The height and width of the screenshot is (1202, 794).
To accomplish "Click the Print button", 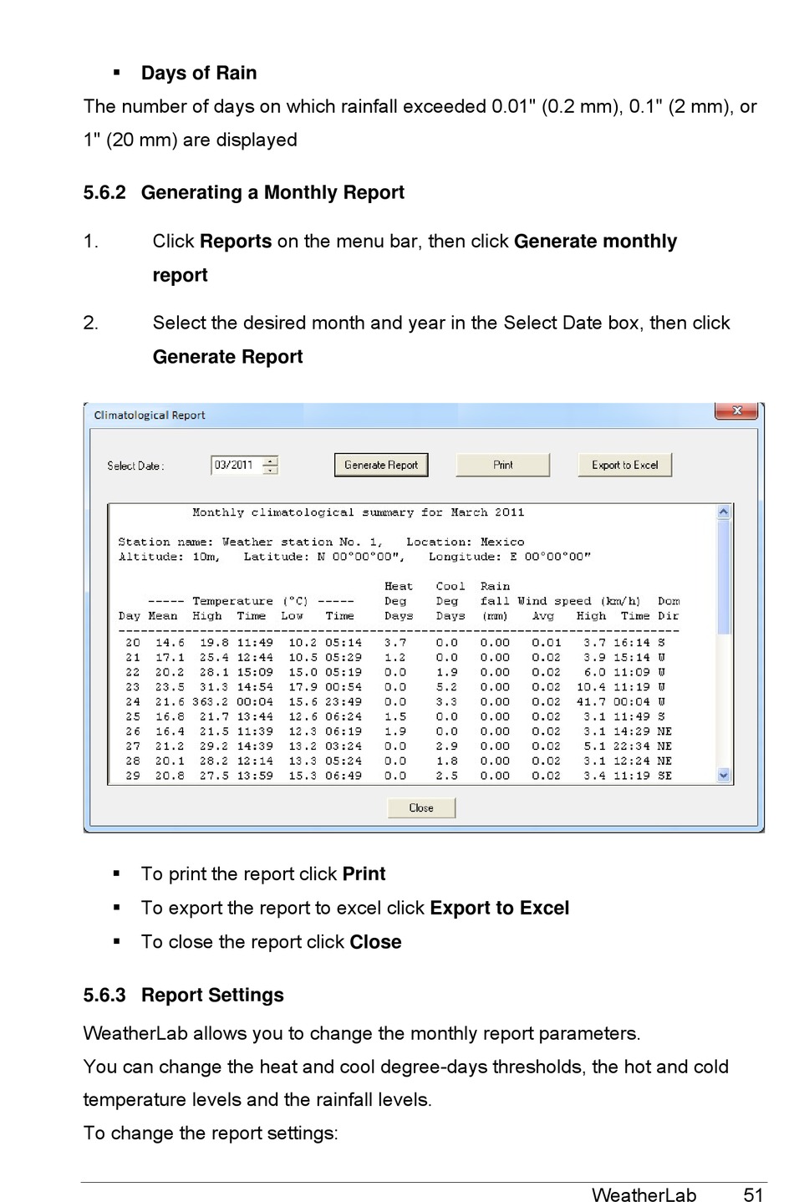I will point(503,465).
